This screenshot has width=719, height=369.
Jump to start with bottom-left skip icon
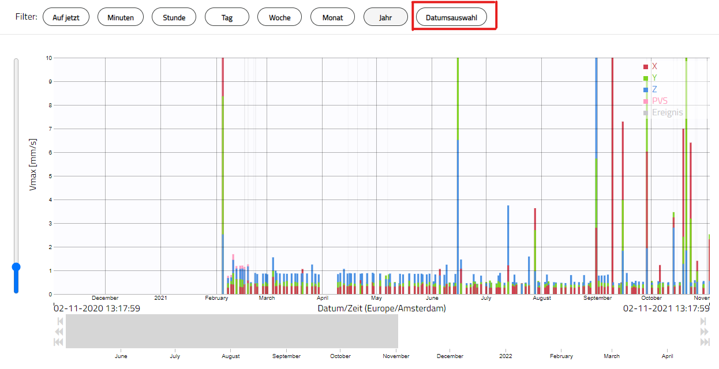(58, 342)
